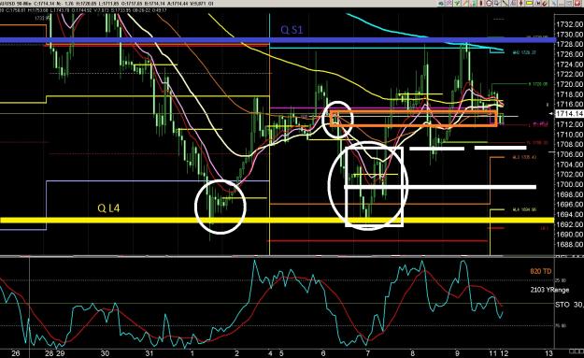The width and height of the screenshot is (584, 358).
Task: Click the STO indicator label
Action: click(x=563, y=305)
